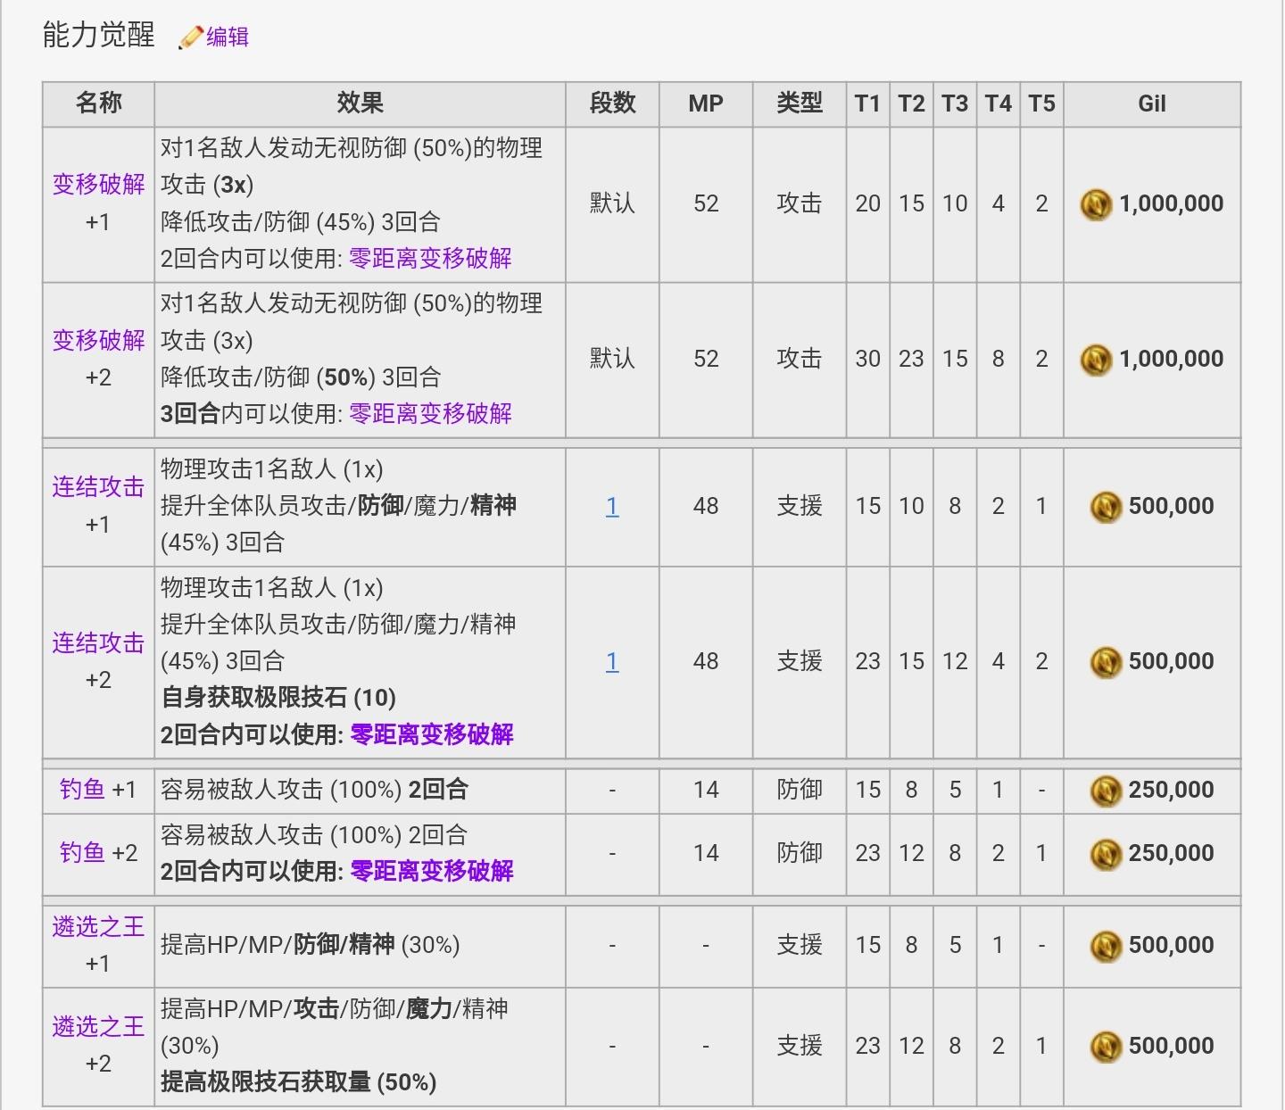The image size is (1285, 1110).
Task: Click the 能力觉醒 section heading
Action: [x=98, y=36]
